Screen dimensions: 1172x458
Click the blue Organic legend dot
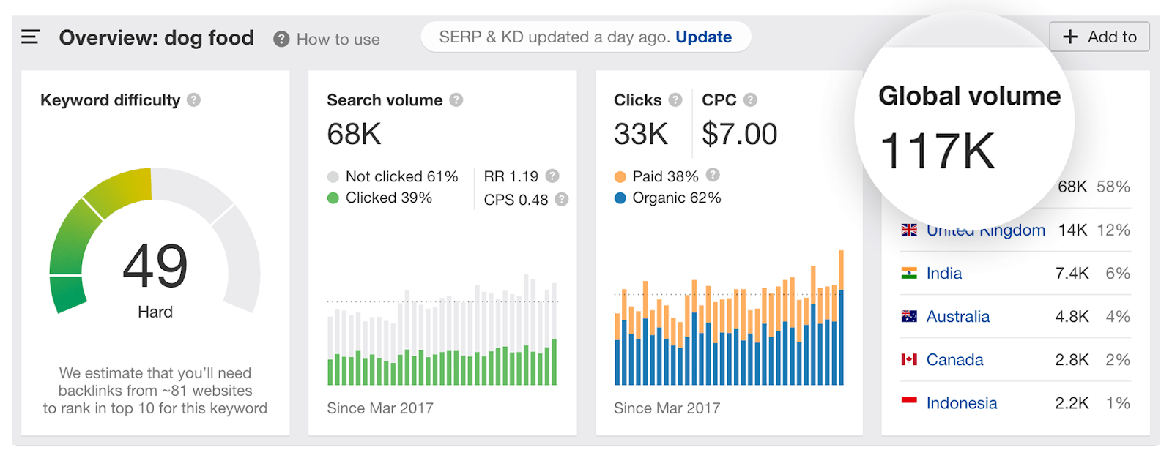620,198
